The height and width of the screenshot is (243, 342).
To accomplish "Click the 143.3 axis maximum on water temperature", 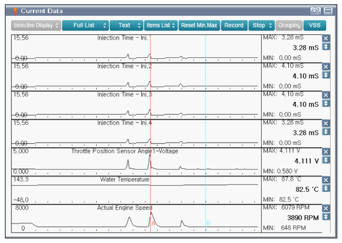I will pos(21,179).
